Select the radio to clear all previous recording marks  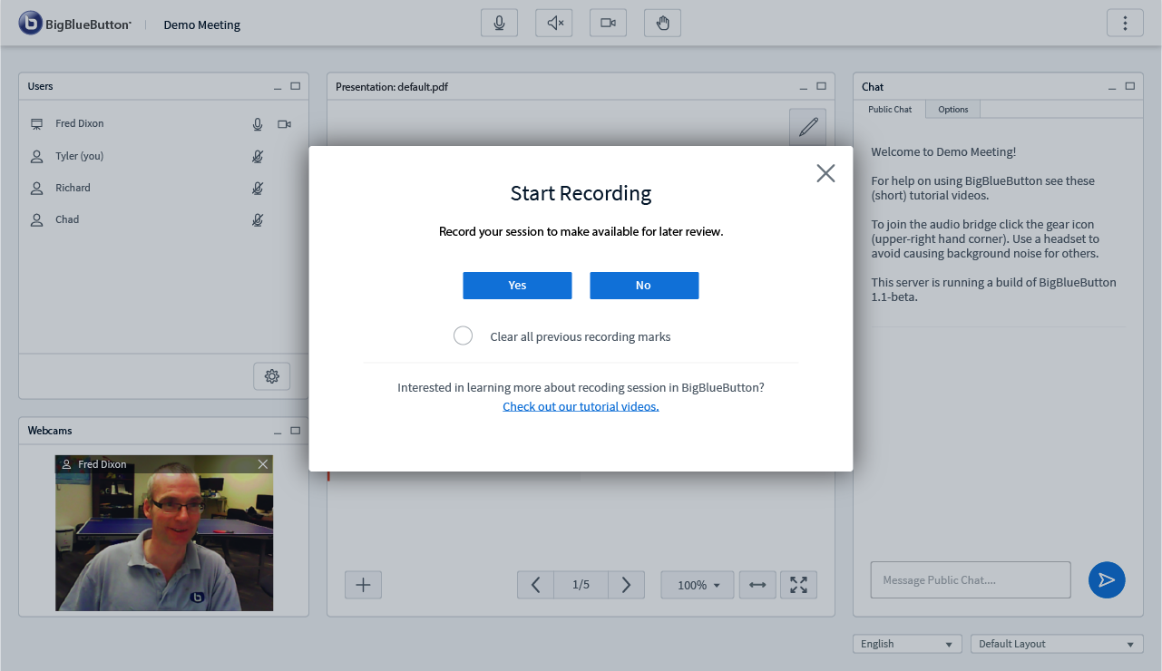463,335
